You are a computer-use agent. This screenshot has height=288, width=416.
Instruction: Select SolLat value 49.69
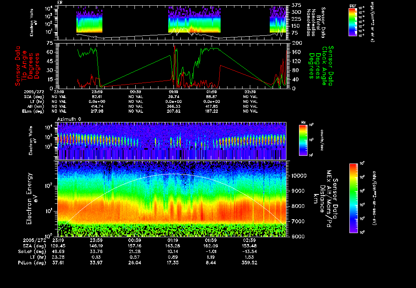pos(58,252)
